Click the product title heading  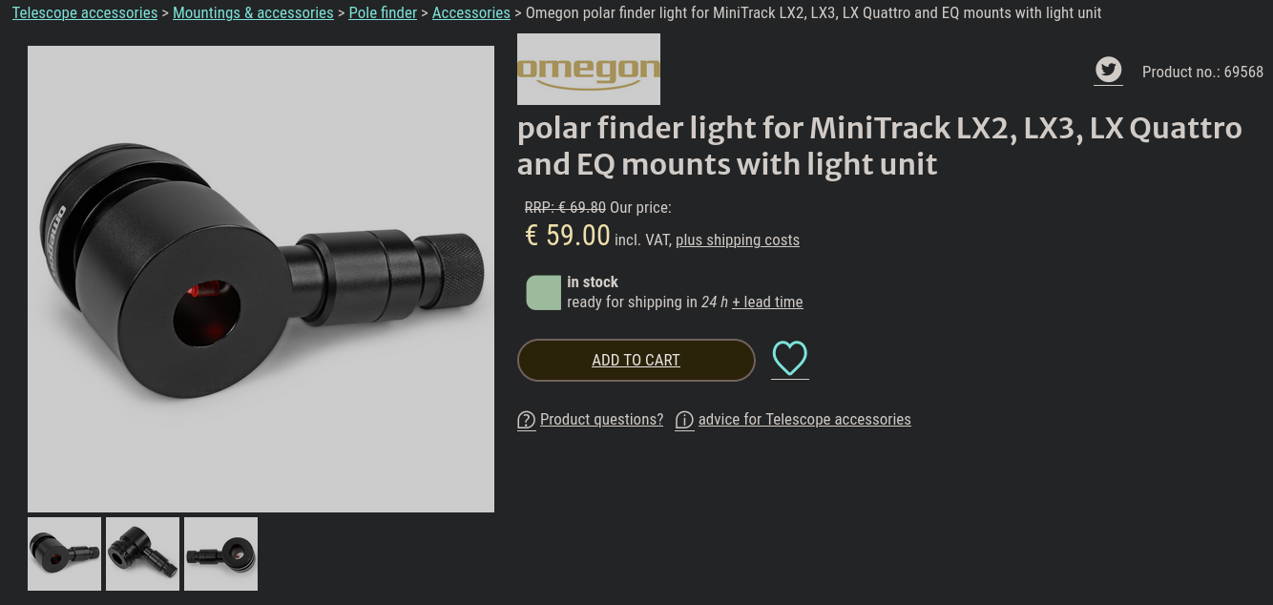[880, 146]
